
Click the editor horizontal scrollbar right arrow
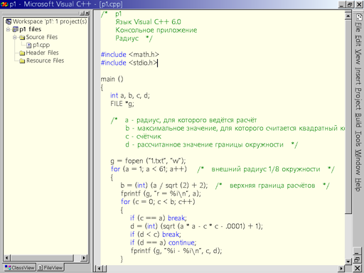(x=341, y=269)
